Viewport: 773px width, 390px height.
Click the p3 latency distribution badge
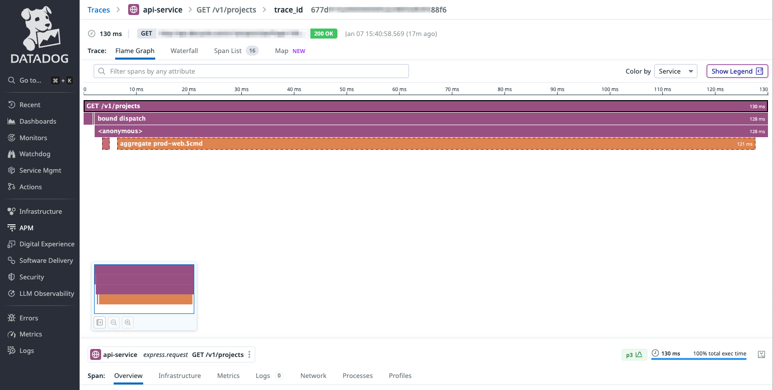click(x=634, y=354)
